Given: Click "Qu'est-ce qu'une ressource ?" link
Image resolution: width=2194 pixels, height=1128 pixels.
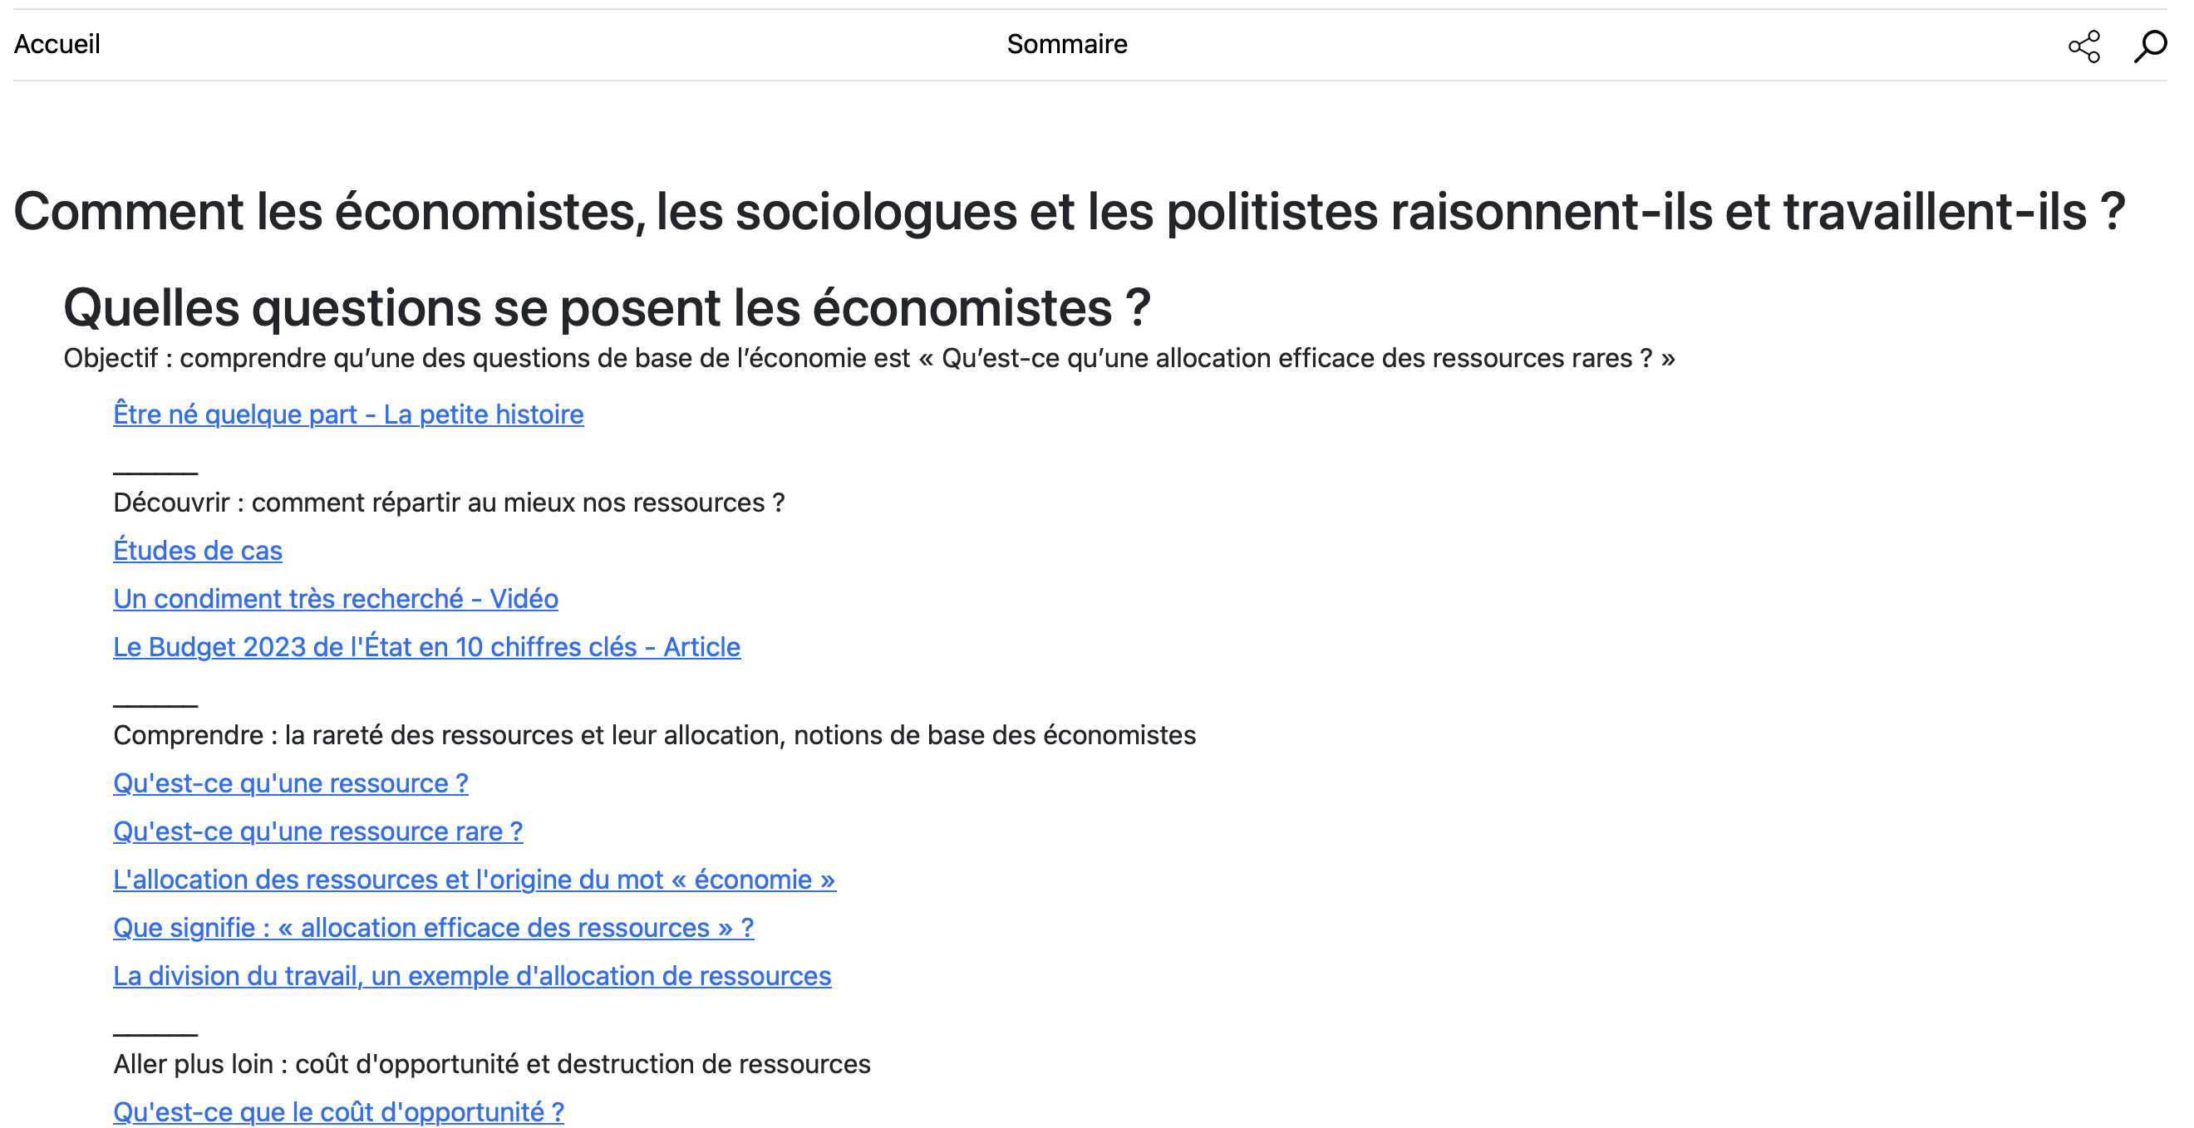Looking at the screenshot, I should 290,783.
